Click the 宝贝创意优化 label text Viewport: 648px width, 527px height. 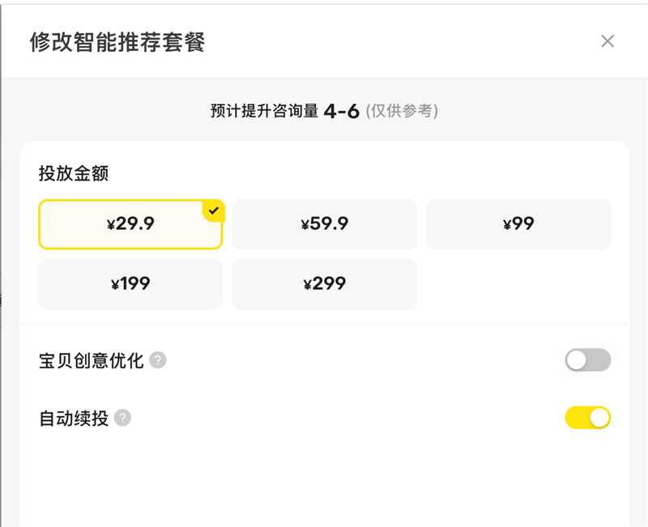click(x=91, y=360)
